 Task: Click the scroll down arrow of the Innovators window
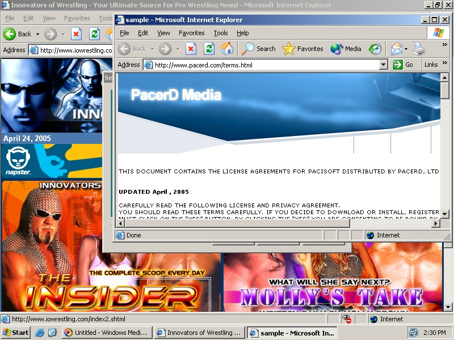(x=448, y=307)
